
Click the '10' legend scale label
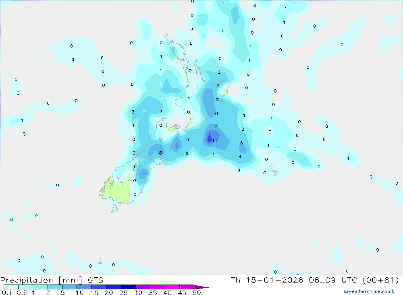click(80, 293)
